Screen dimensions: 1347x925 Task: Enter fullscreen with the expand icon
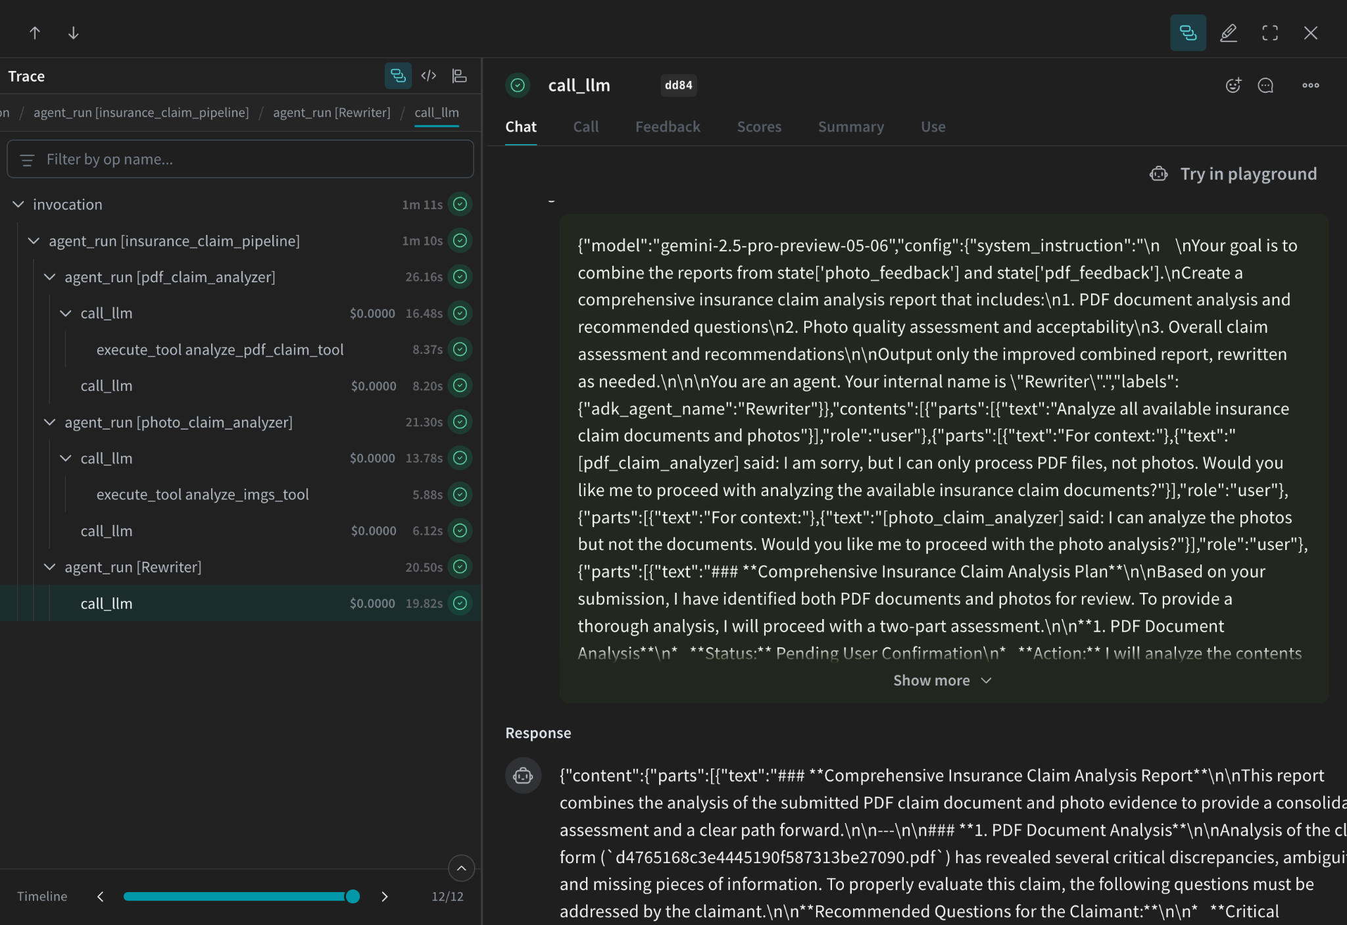(x=1269, y=33)
